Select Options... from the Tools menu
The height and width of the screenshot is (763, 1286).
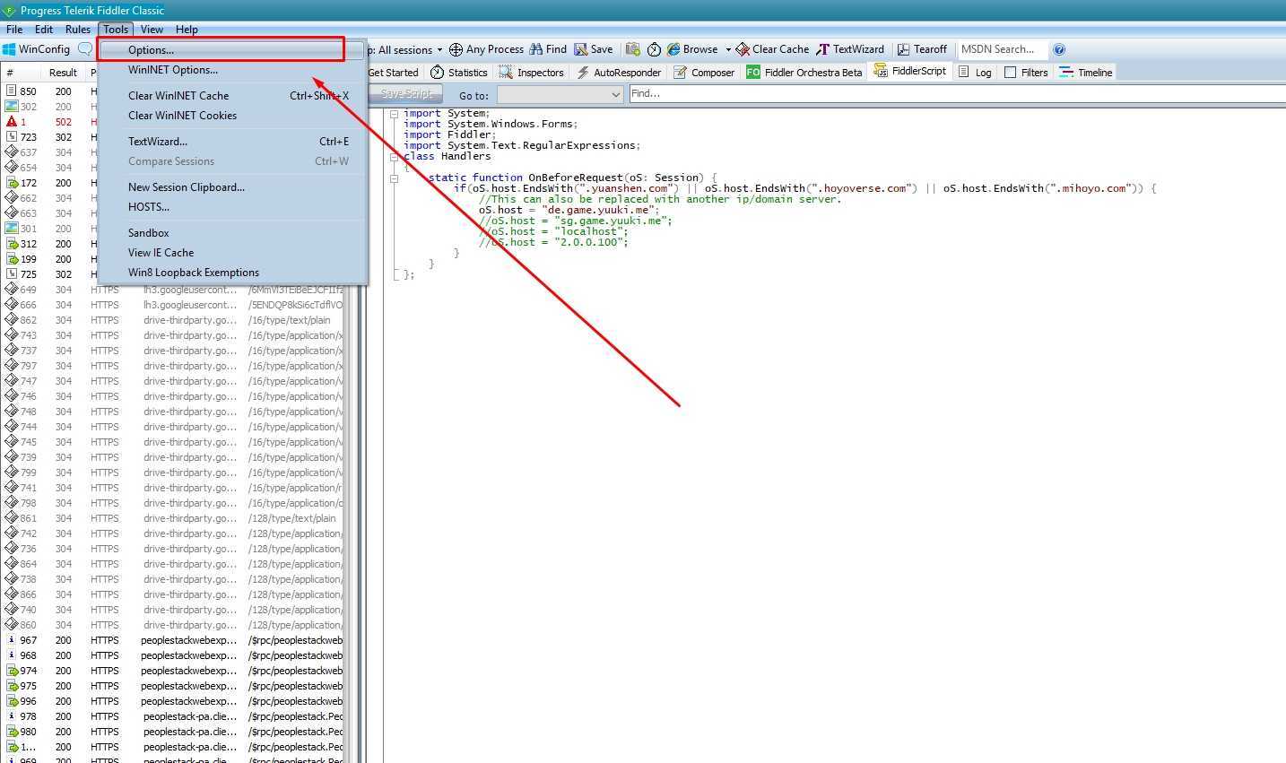point(151,50)
